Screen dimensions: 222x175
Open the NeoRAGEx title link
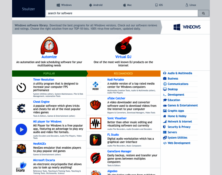coord(40,144)
